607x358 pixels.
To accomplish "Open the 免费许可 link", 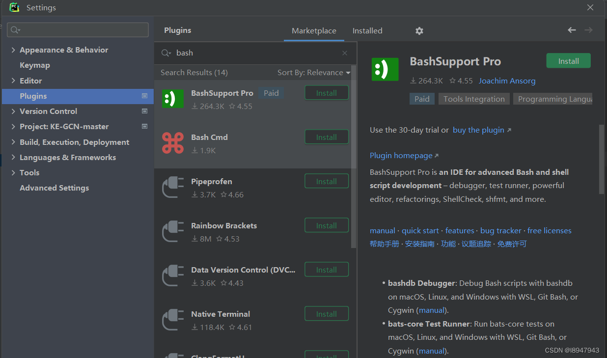I will pyautogui.click(x=512, y=244).
